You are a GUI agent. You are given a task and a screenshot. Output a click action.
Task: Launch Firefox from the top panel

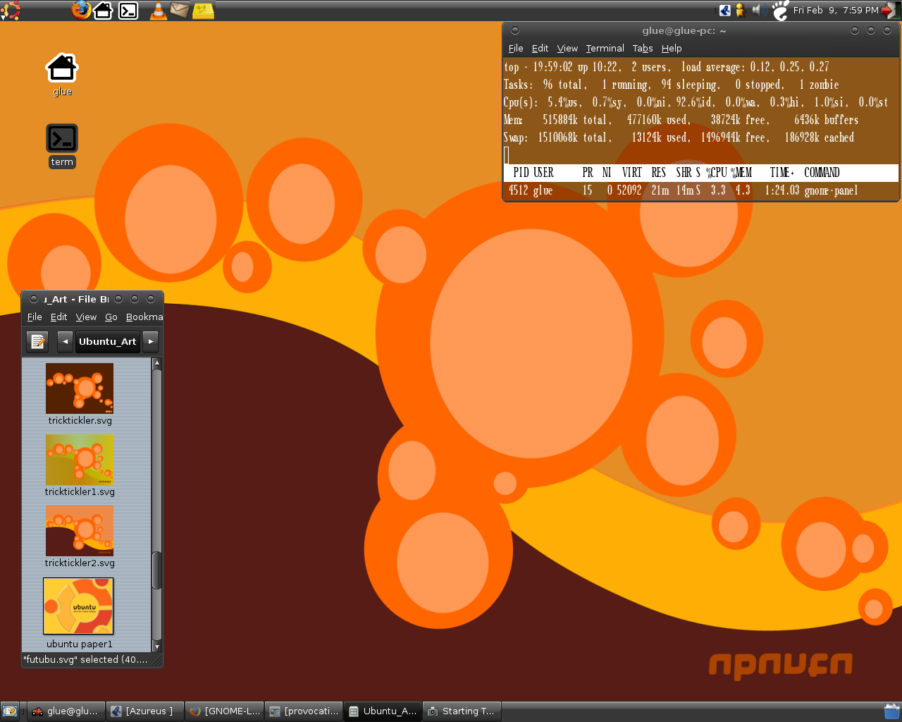tap(81, 10)
